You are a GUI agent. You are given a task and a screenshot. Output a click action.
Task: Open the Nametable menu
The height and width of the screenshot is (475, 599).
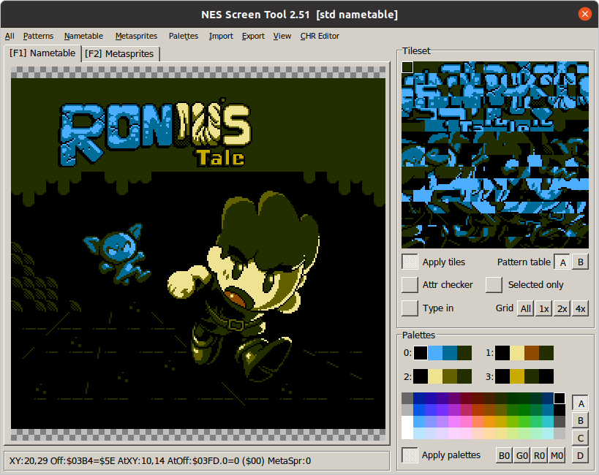[83, 36]
